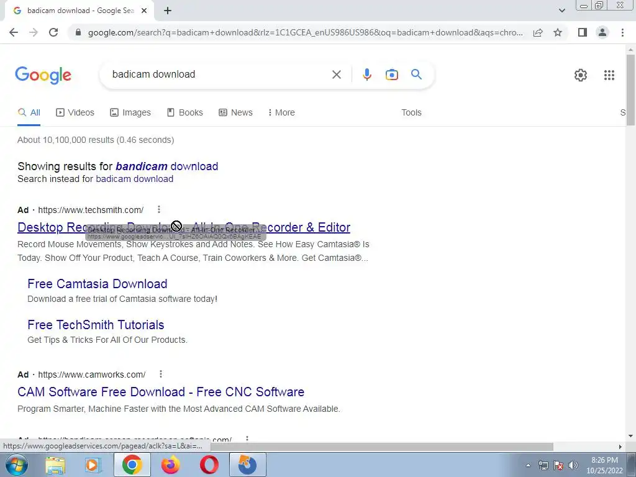Click address bar URL
Image resolution: width=636 pixels, height=477 pixels.
[305, 32]
